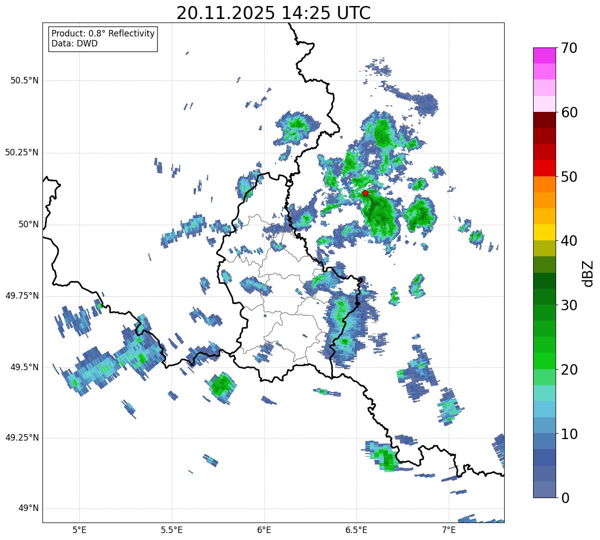The image size is (600, 540).
Task: Click the 'Product: 0.8° Reflectivity' label
Action: click(103, 33)
